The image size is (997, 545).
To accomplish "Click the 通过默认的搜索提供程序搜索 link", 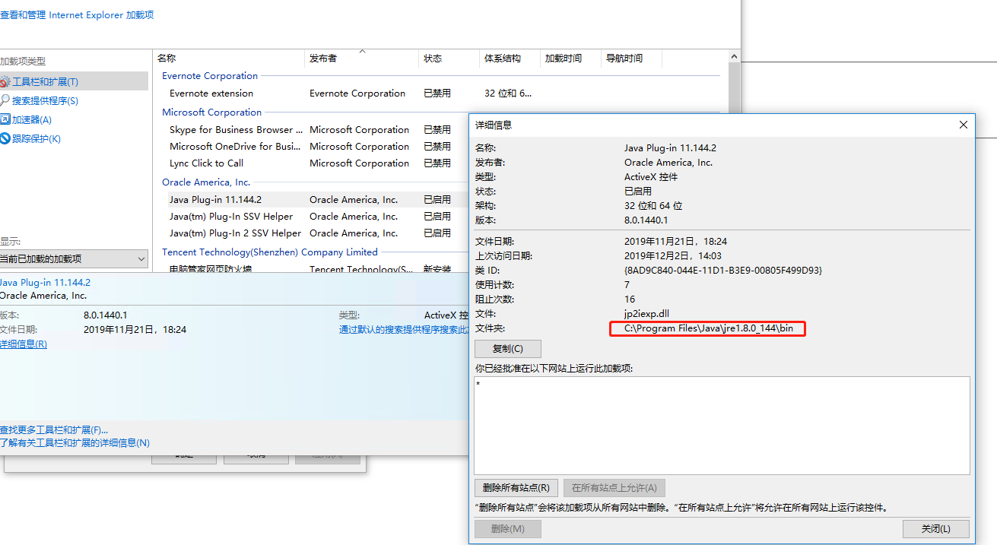I will (x=403, y=328).
